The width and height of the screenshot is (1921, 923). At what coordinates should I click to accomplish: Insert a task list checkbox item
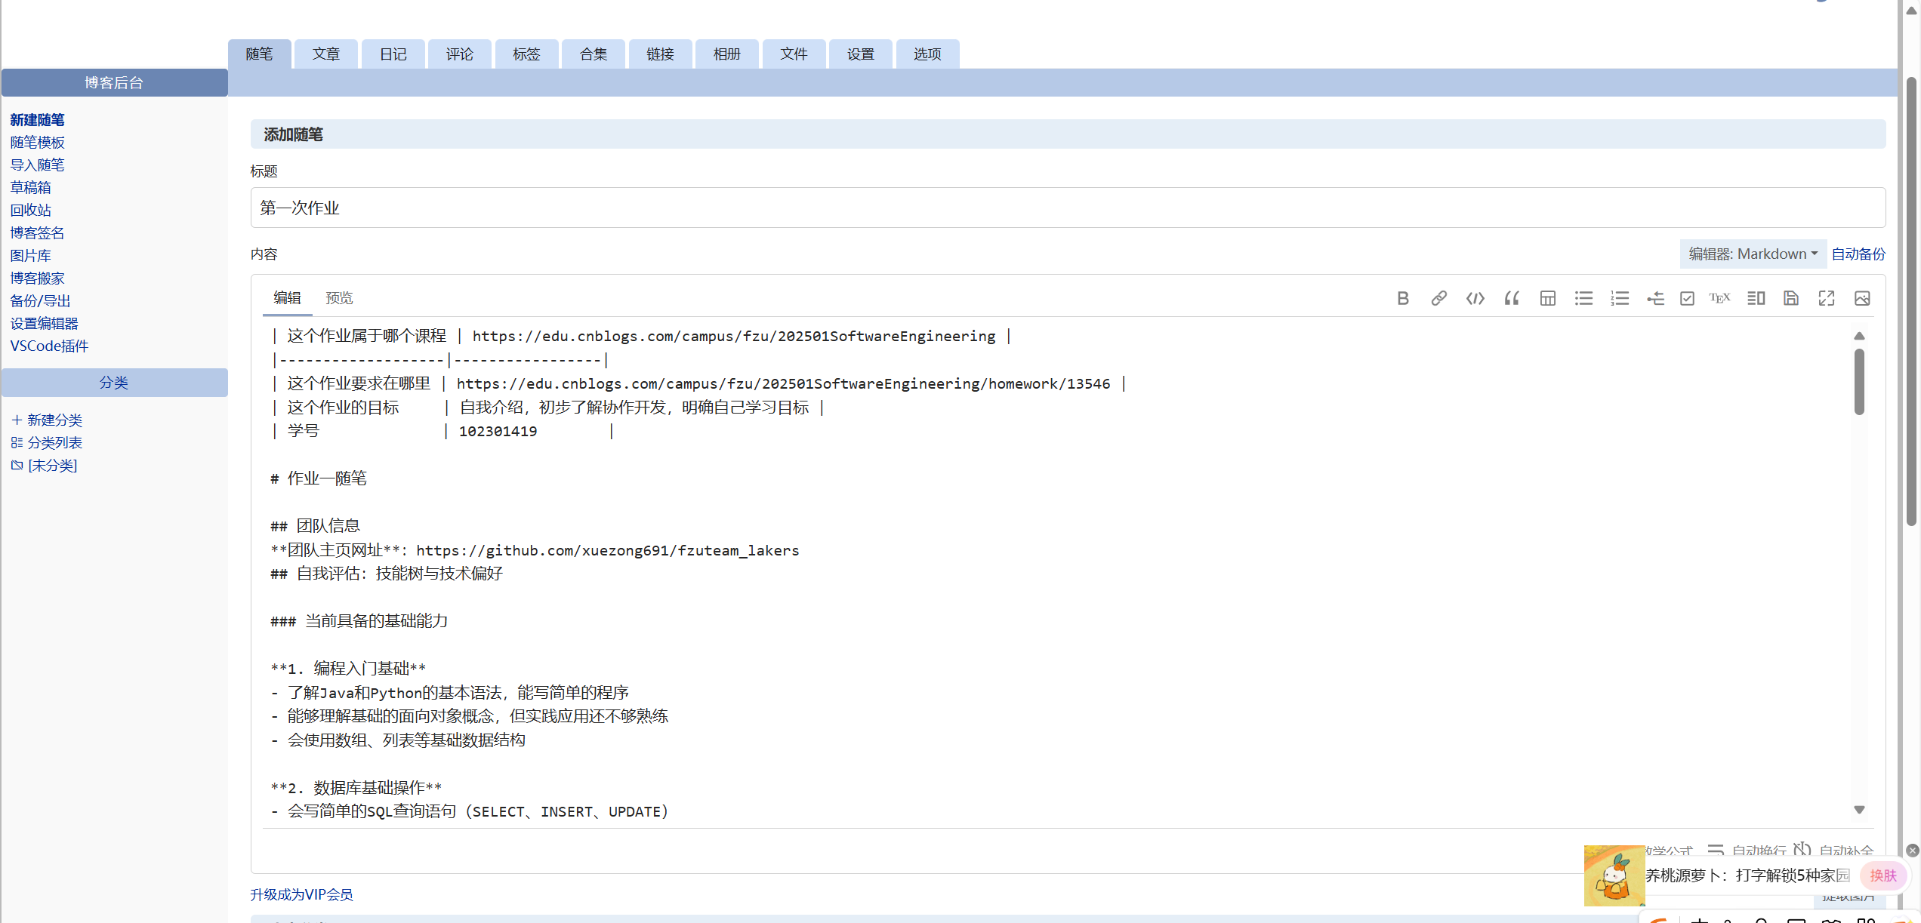click(1687, 298)
